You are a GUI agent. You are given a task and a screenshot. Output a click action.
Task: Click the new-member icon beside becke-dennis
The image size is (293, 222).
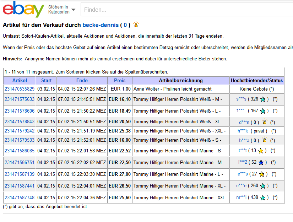tap(136, 25)
